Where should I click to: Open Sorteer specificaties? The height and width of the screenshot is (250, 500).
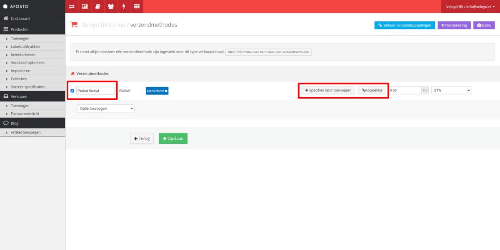point(32,87)
